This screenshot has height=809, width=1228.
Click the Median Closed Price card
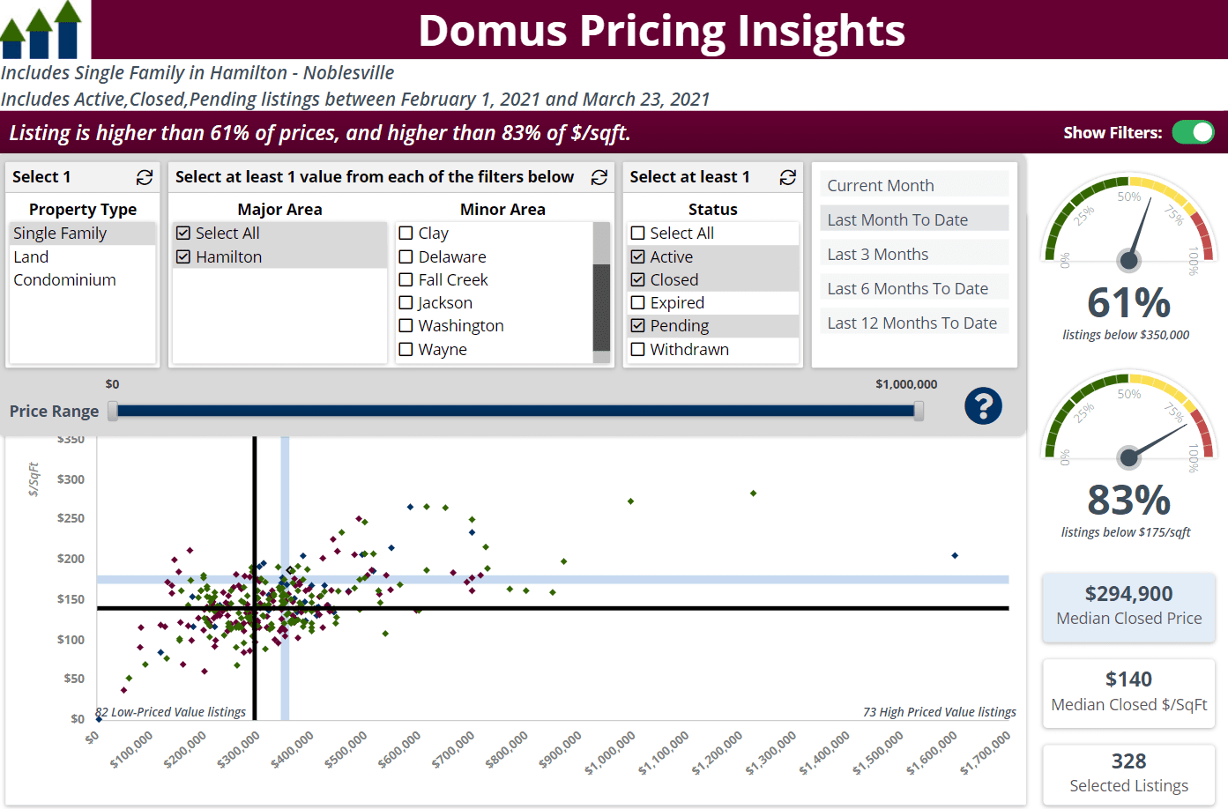point(1128,606)
